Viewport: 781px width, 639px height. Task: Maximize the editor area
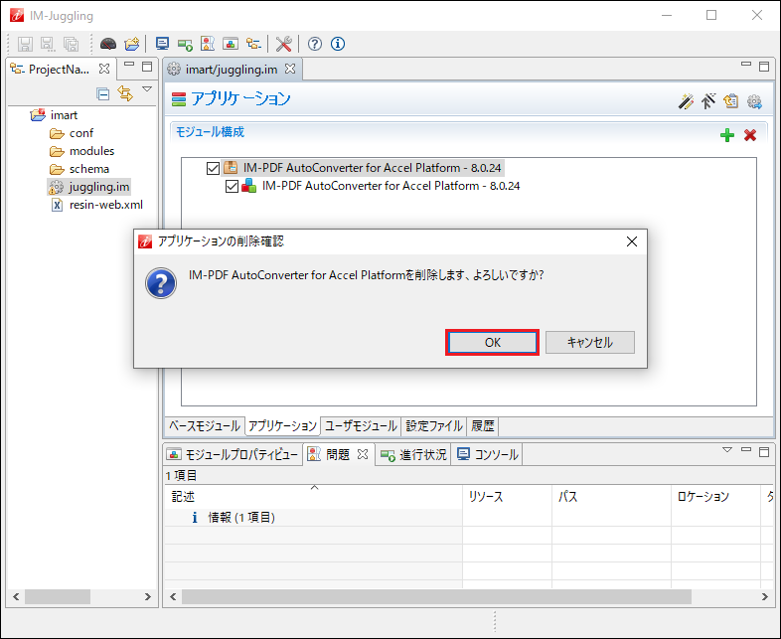click(764, 67)
